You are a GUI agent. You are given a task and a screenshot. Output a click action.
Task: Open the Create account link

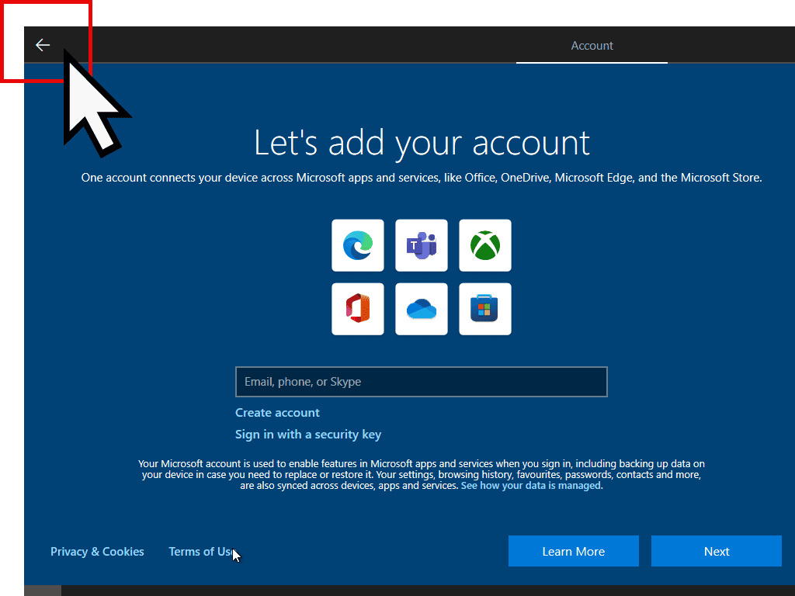click(277, 413)
